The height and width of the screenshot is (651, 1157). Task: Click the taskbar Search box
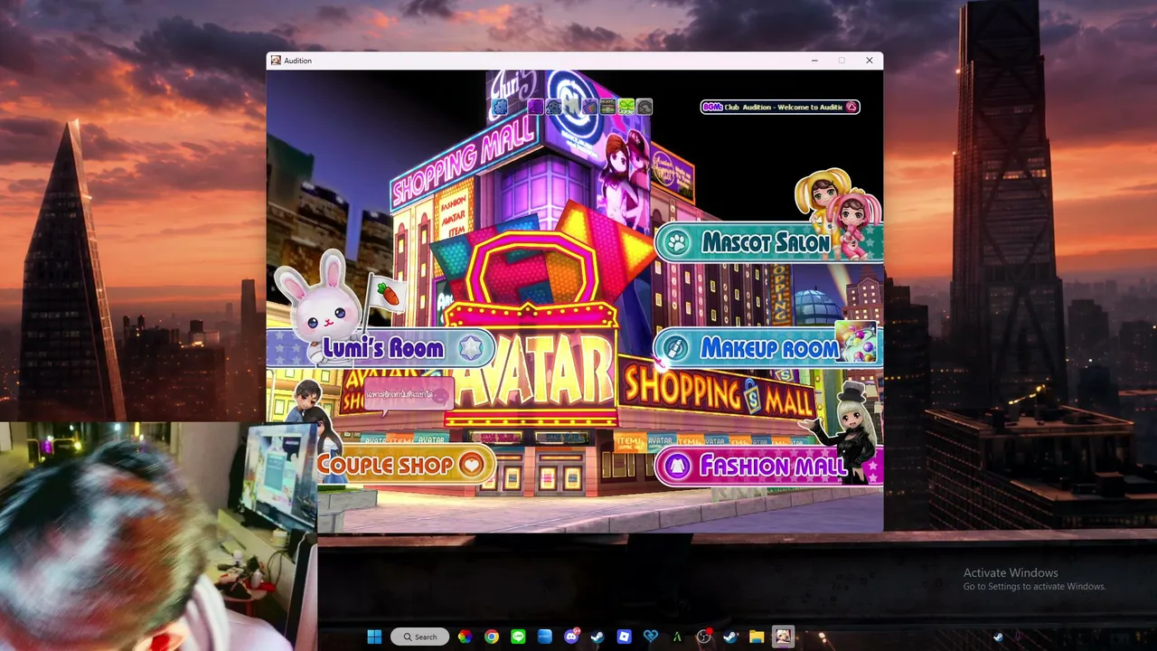tap(420, 637)
